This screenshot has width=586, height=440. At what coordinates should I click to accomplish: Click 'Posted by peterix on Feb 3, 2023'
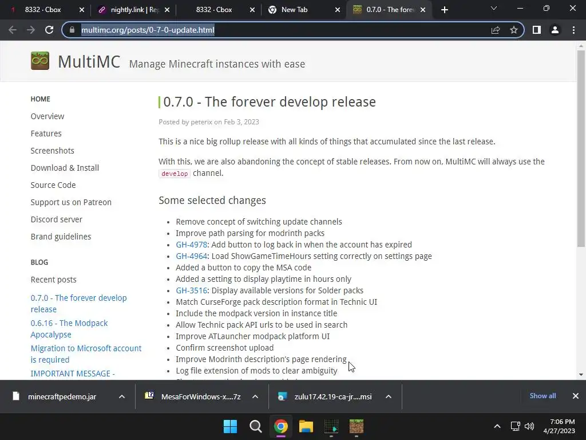click(208, 122)
